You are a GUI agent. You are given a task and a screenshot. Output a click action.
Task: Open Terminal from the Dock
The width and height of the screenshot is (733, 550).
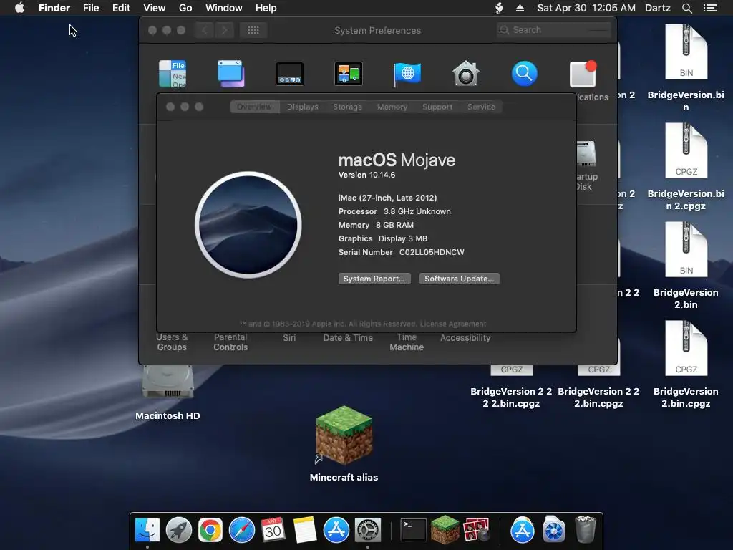[414, 531]
